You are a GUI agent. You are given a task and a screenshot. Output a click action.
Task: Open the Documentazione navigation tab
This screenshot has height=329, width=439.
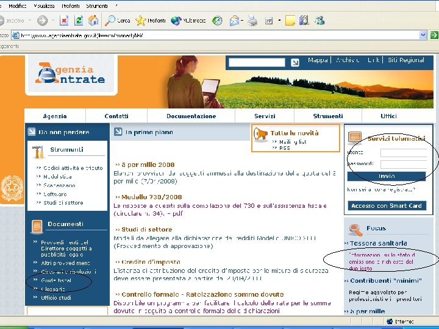(x=191, y=116)
